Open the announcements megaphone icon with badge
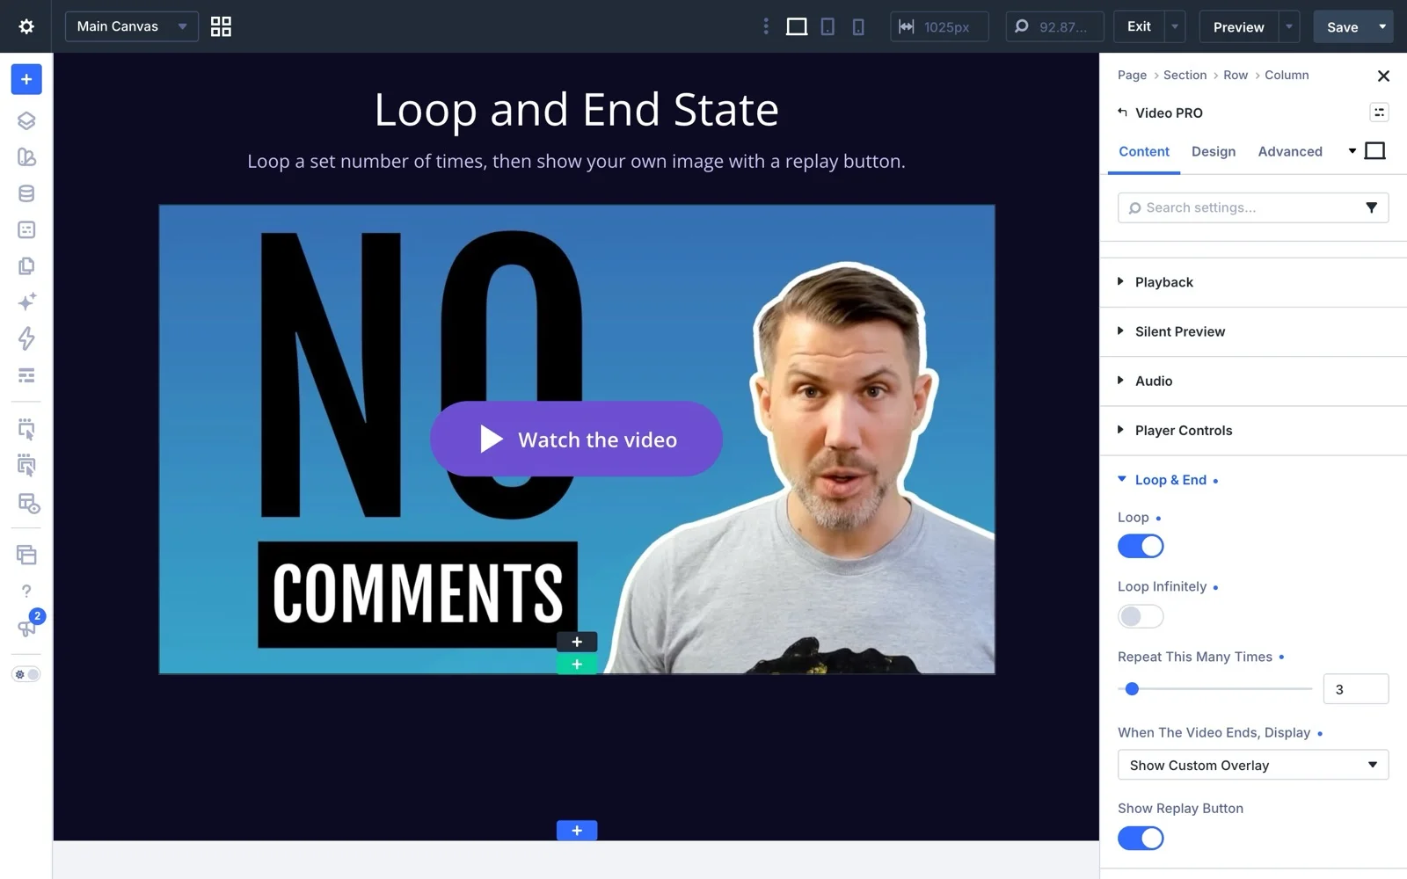The image size is (1407, 879). (x=26, y=627)
